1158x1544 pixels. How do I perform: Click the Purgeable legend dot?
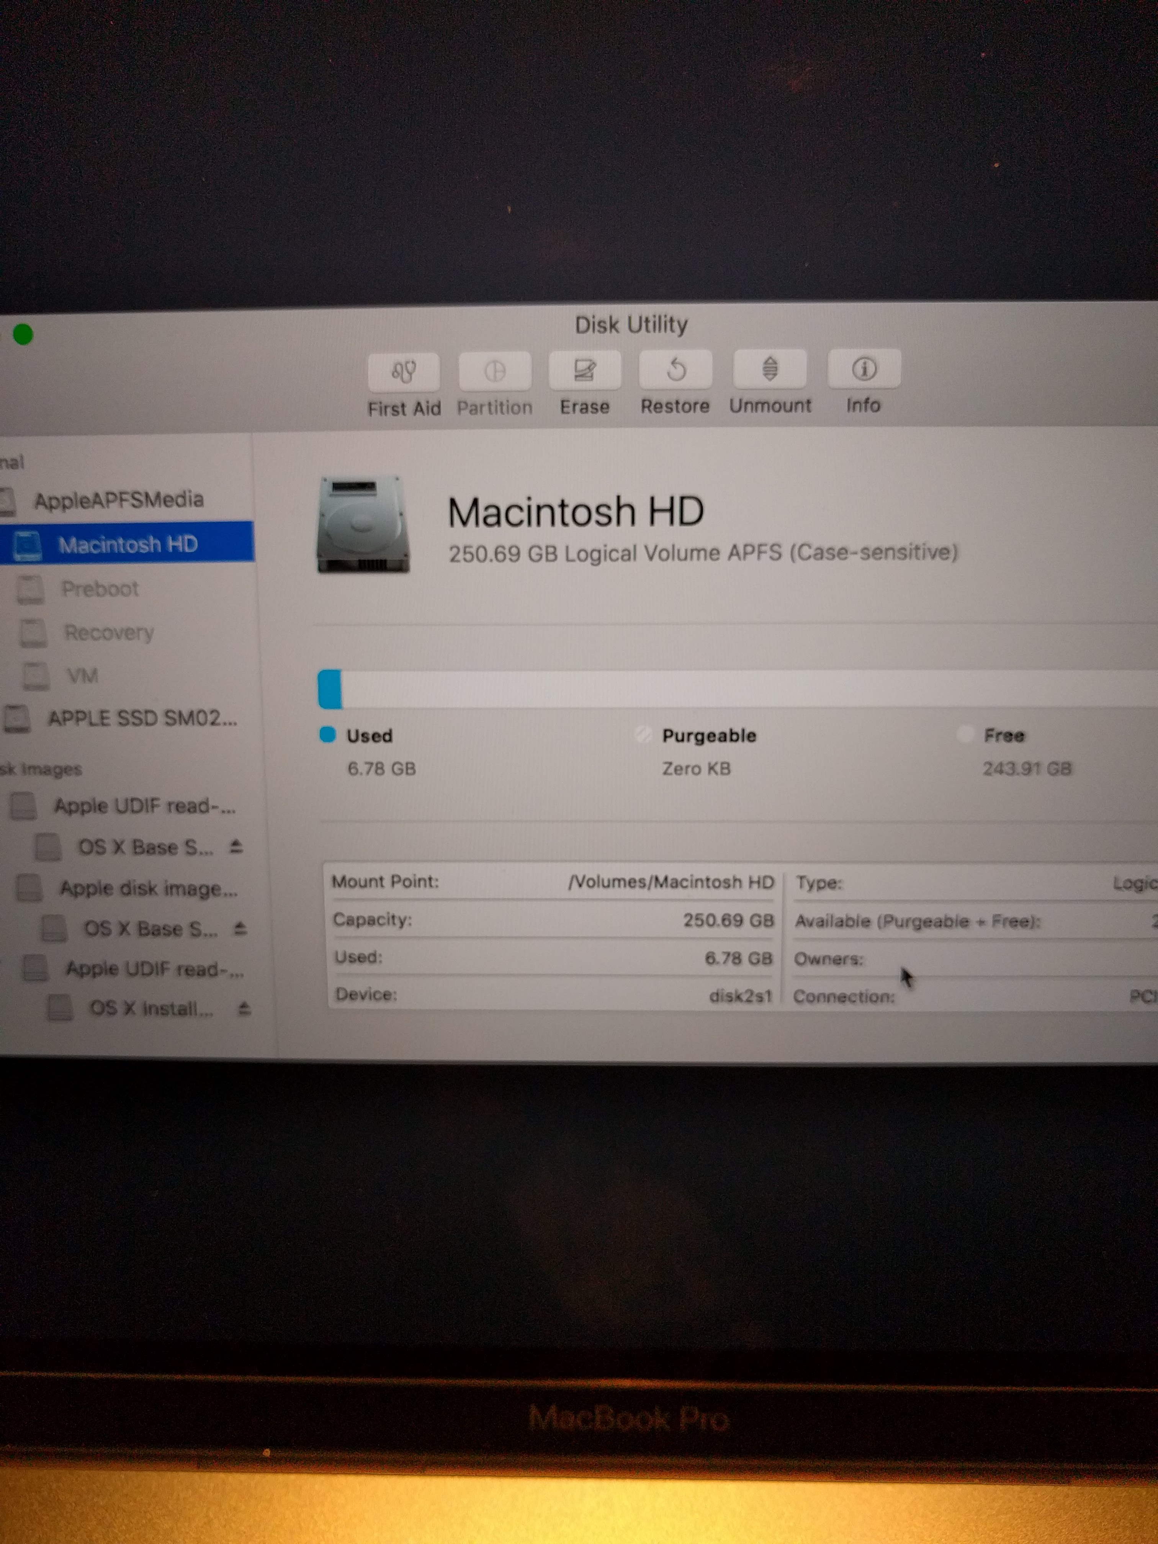click(643, 734)
